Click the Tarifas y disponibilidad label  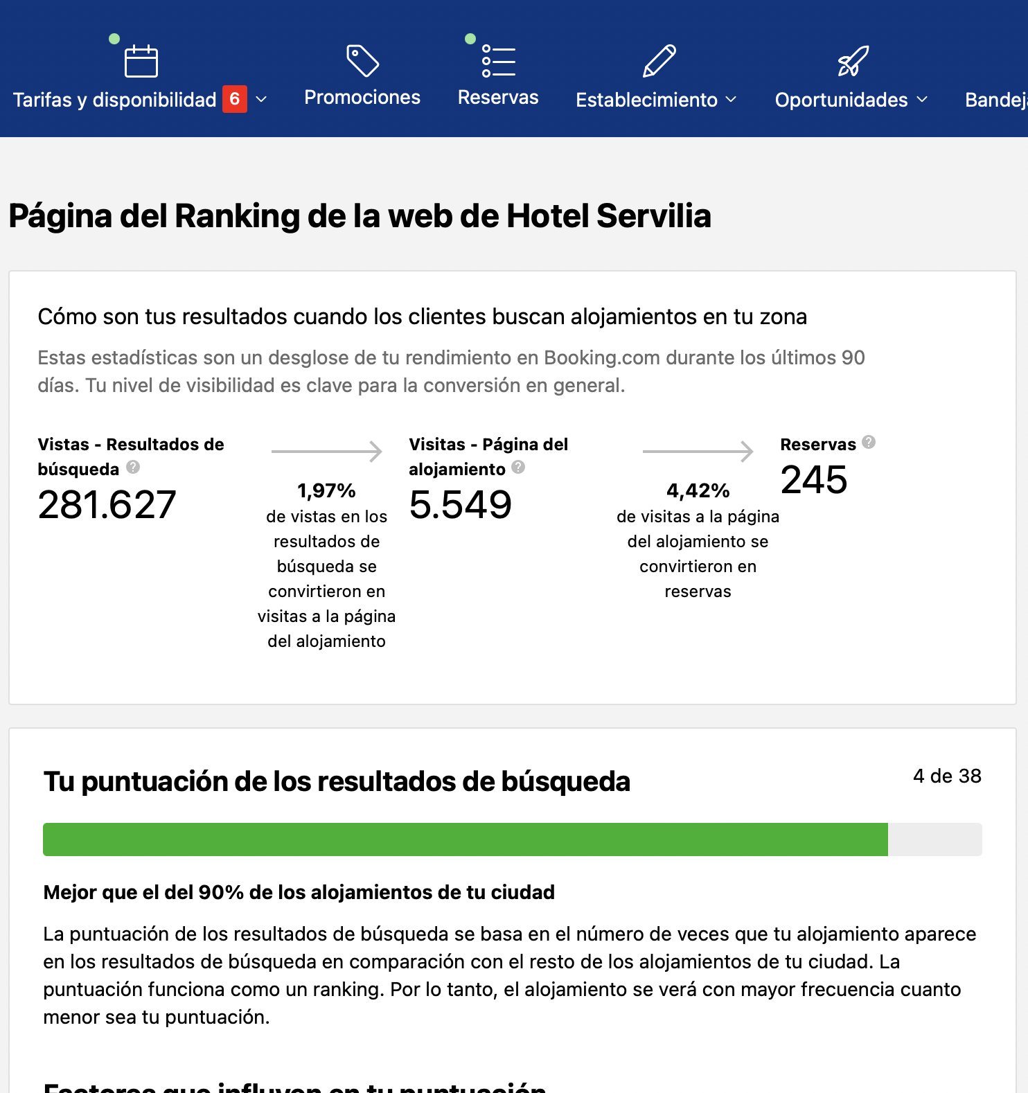[x=115, y=100]
